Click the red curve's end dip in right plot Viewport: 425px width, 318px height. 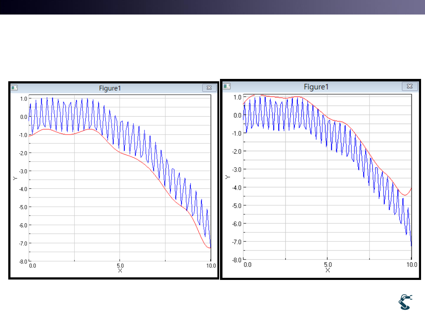tap(405, 195)
